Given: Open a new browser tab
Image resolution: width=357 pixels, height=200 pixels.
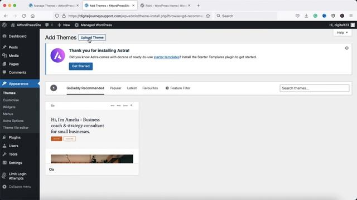Looking at the screenshot, I should tap(199, 6).
